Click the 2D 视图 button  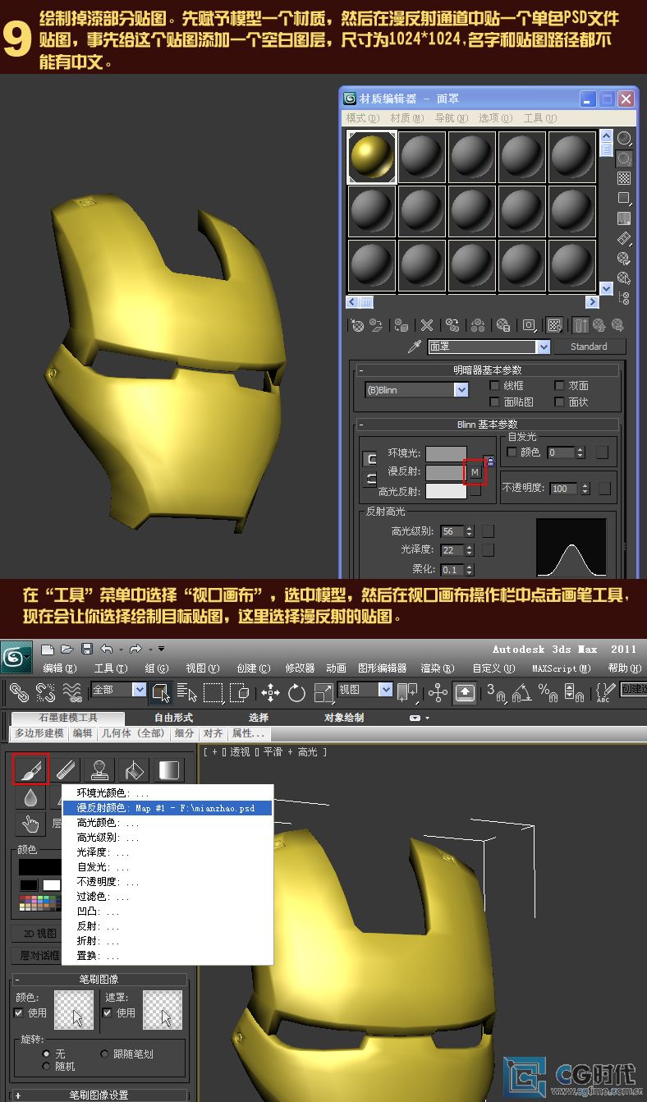[34, 934]
